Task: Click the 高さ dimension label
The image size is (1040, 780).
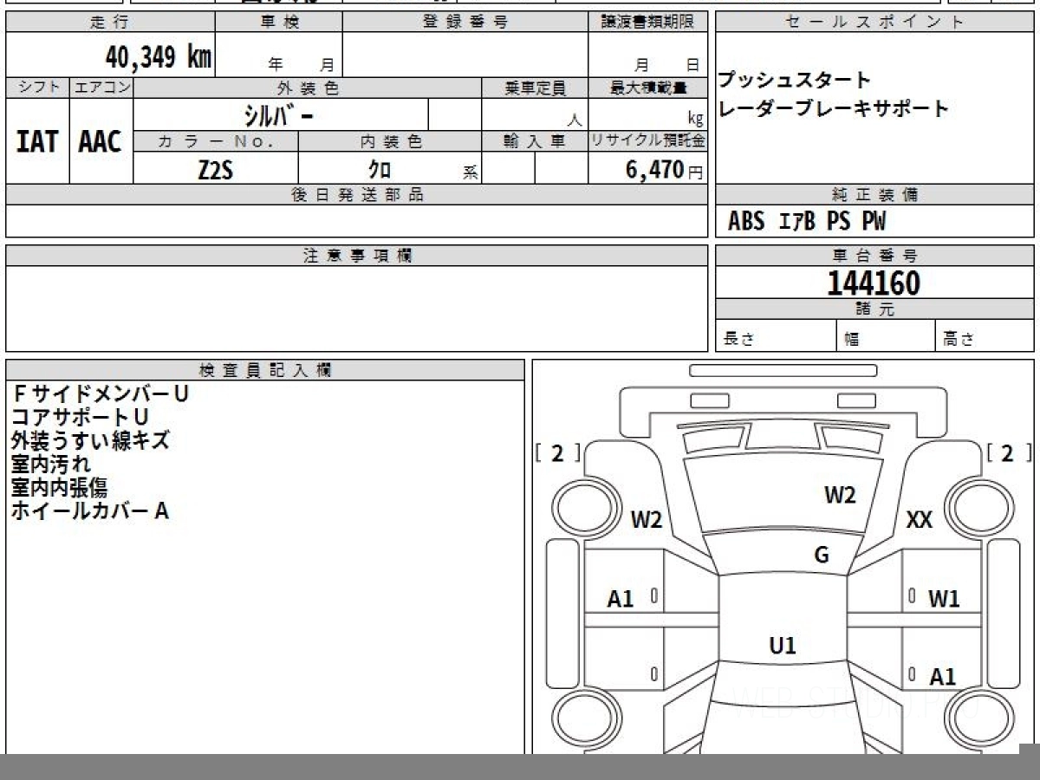Action: click(x=959, y=340)
